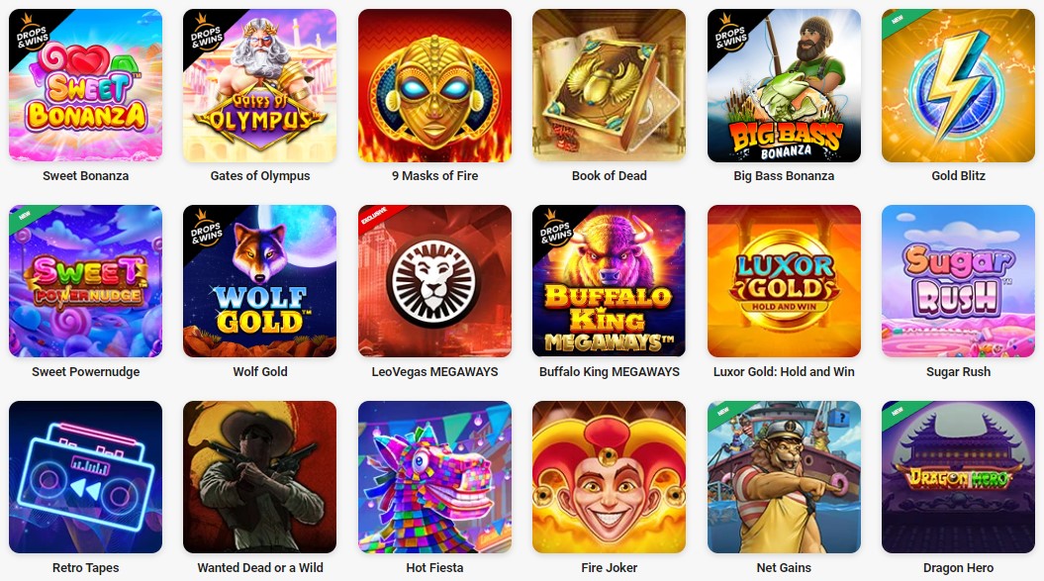Viewport: 1044px width, 581px height.
Task: Select the Sweet Powernudge game tile
Action: (85, 281)
